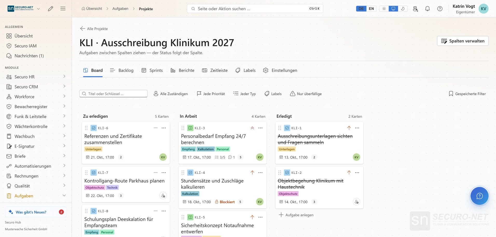Switch to the Sprints tab
This screenshot has height=237, width=496.
pos(152,70)
